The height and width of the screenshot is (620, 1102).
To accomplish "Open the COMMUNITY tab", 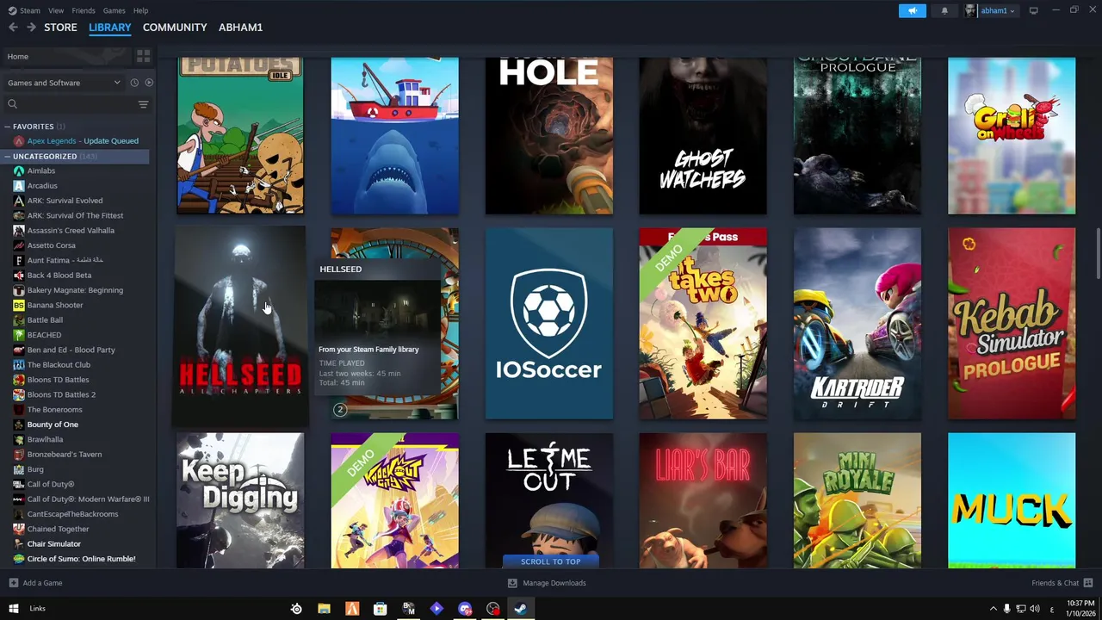I will [x=175, y=28].
